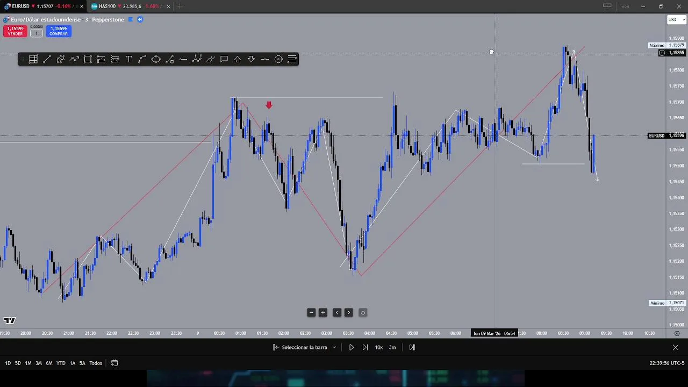
Task: Step forward one bar in replay
Action: [x=365, y=347]
